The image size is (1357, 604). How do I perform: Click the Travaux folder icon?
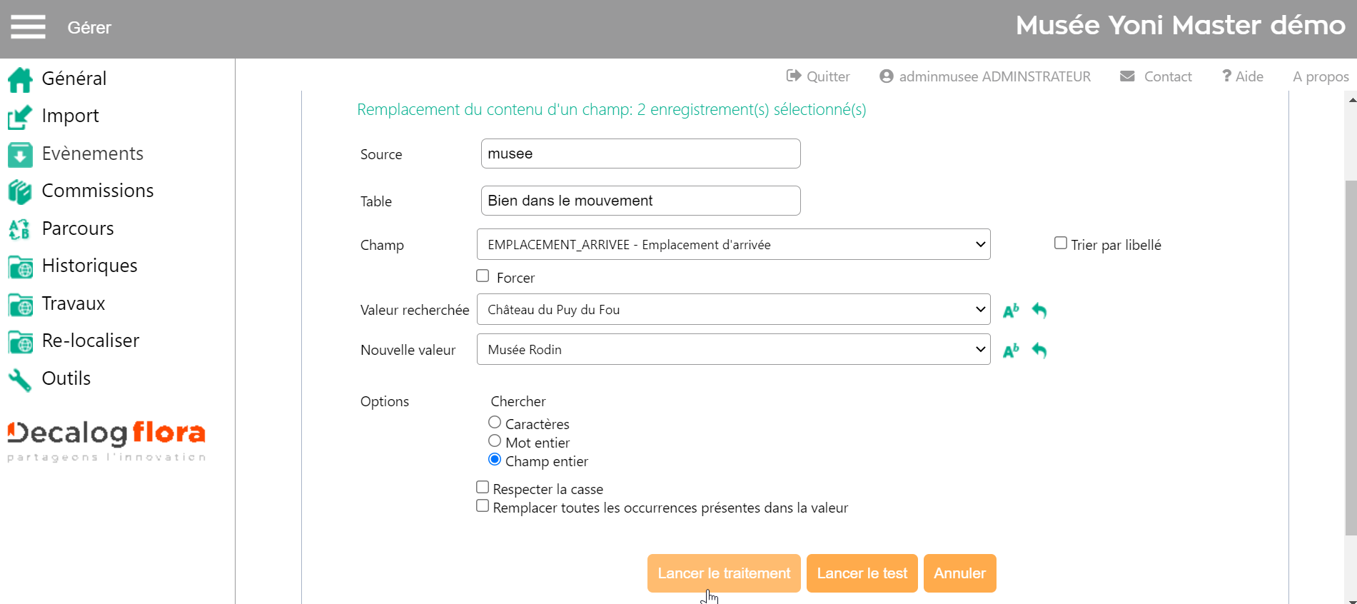(20, 304)
